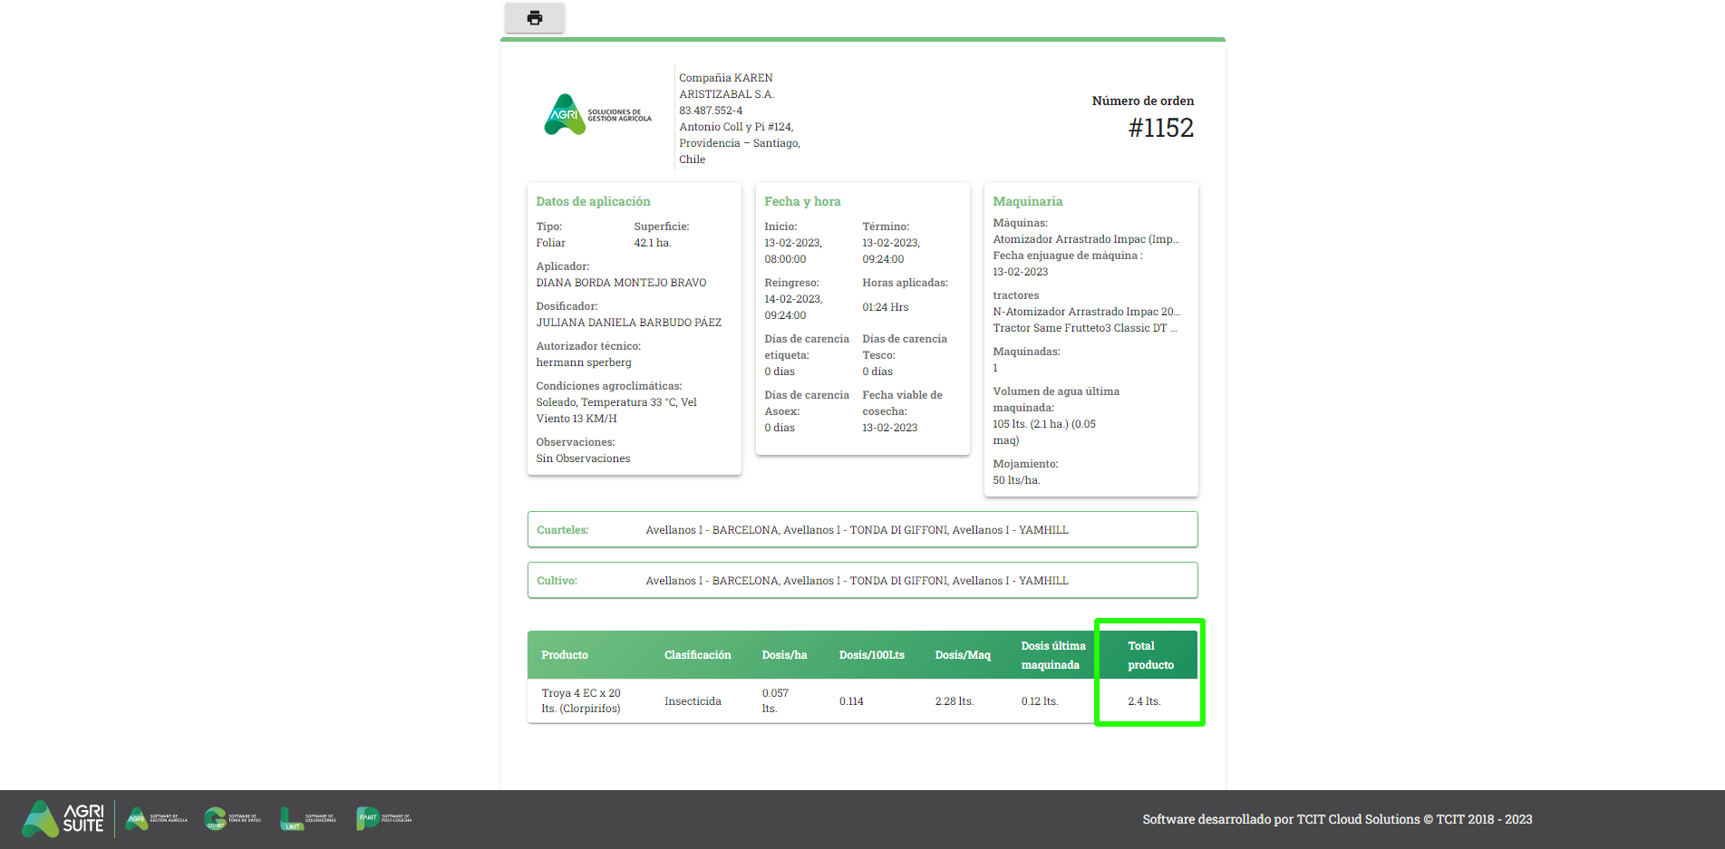The height and width of the screenshot is (849, 1725).
Task: Click the Dosis/Maq column header
Action: (x=963, y=655)
